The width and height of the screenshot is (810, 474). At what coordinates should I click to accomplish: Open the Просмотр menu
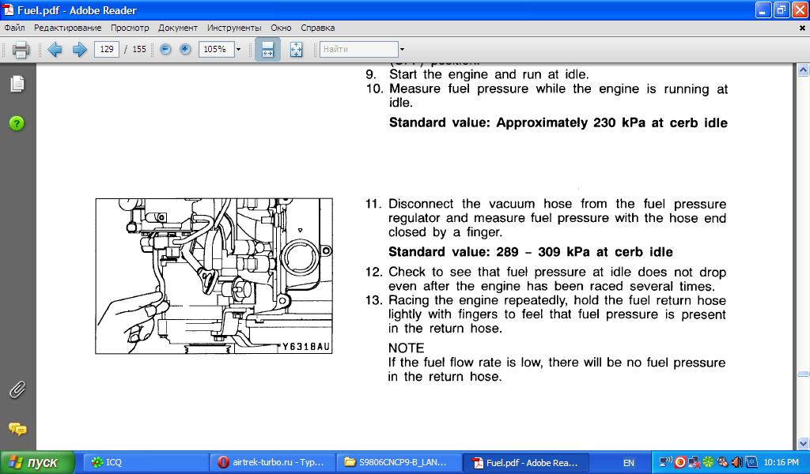pos(130,28)
